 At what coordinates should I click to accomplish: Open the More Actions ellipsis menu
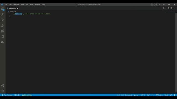pyautogui.click(x=175, y=8)
